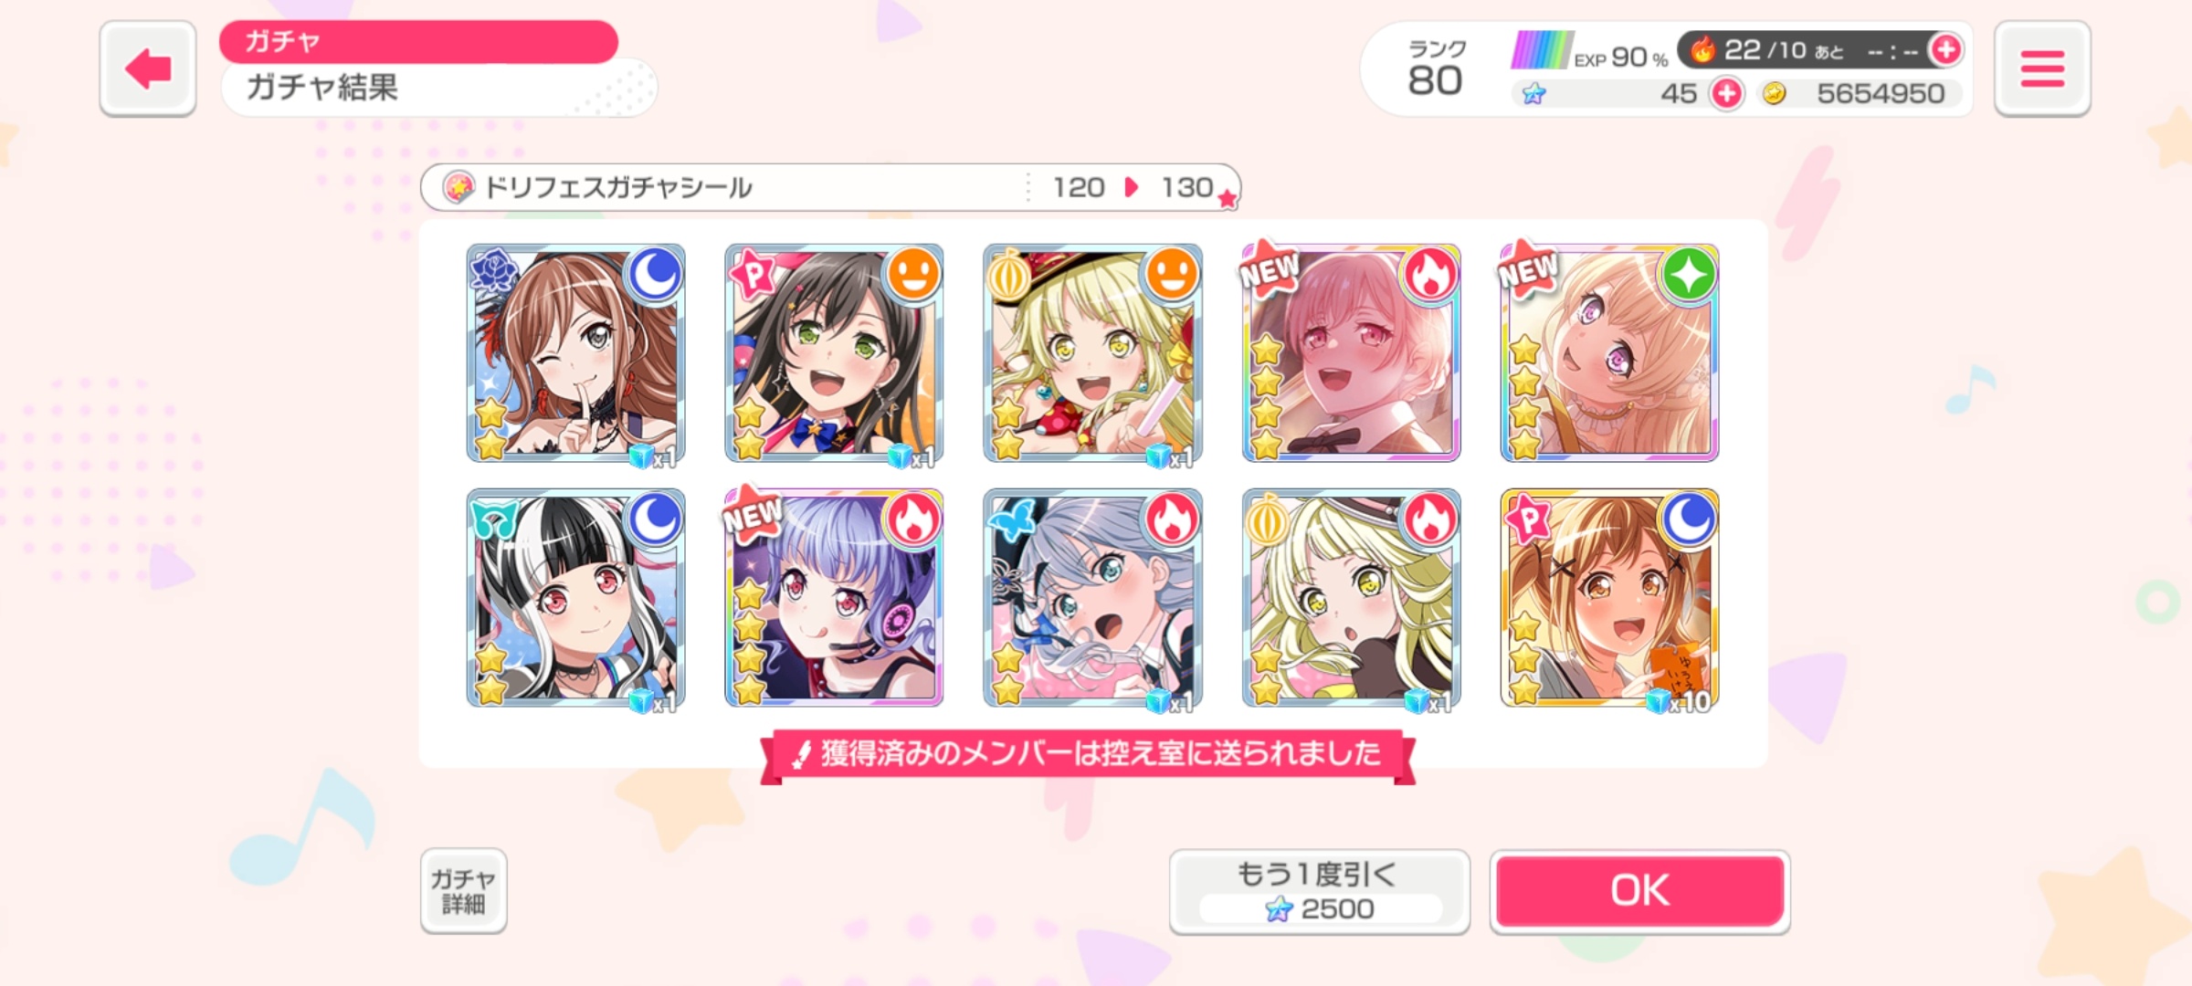The width and height of the screenshot is (2192, 986).
Task: Select the NEW blonde four-star card
Action: click(1609, 352)
